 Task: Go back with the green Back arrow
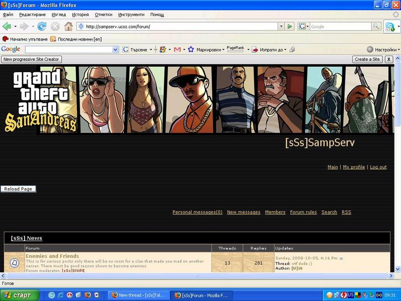point(7,27)
